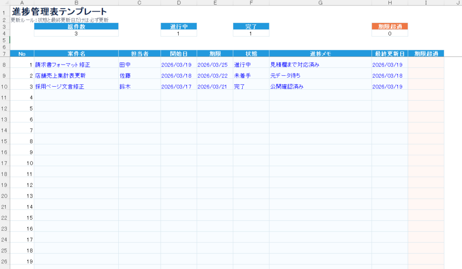462x269 pixels.
Task: Click the assignee cell 佐藤
Action: (x=125, y=76)
